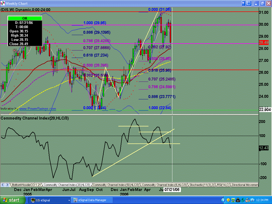This screenshot has width=272, height=204.
Task: Click the 31.00 price axis label
Action: [x=264, y=12]
